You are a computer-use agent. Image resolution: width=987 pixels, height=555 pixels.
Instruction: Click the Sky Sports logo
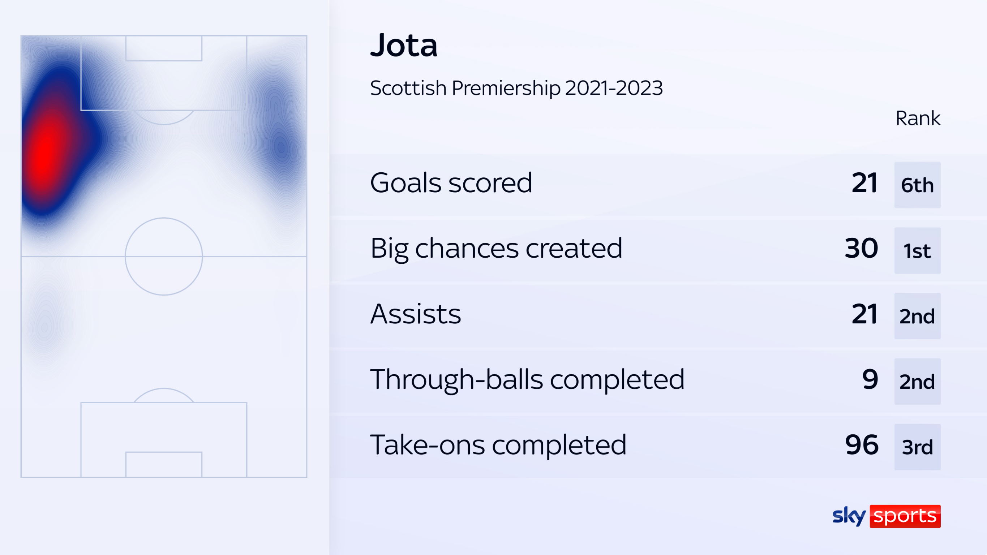[886, 516]
